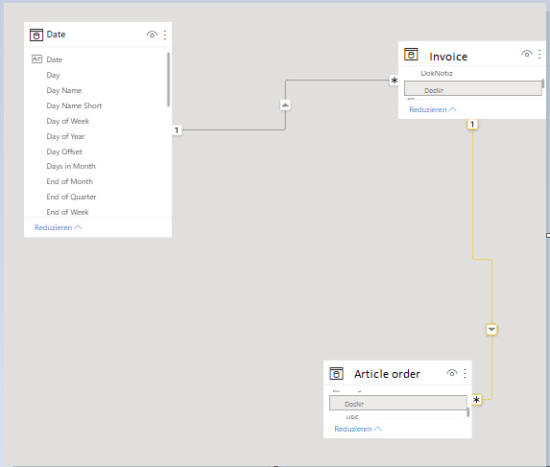Click the Article order table title
The width and height of the screenshot is (550, 467).
point(387,374)
